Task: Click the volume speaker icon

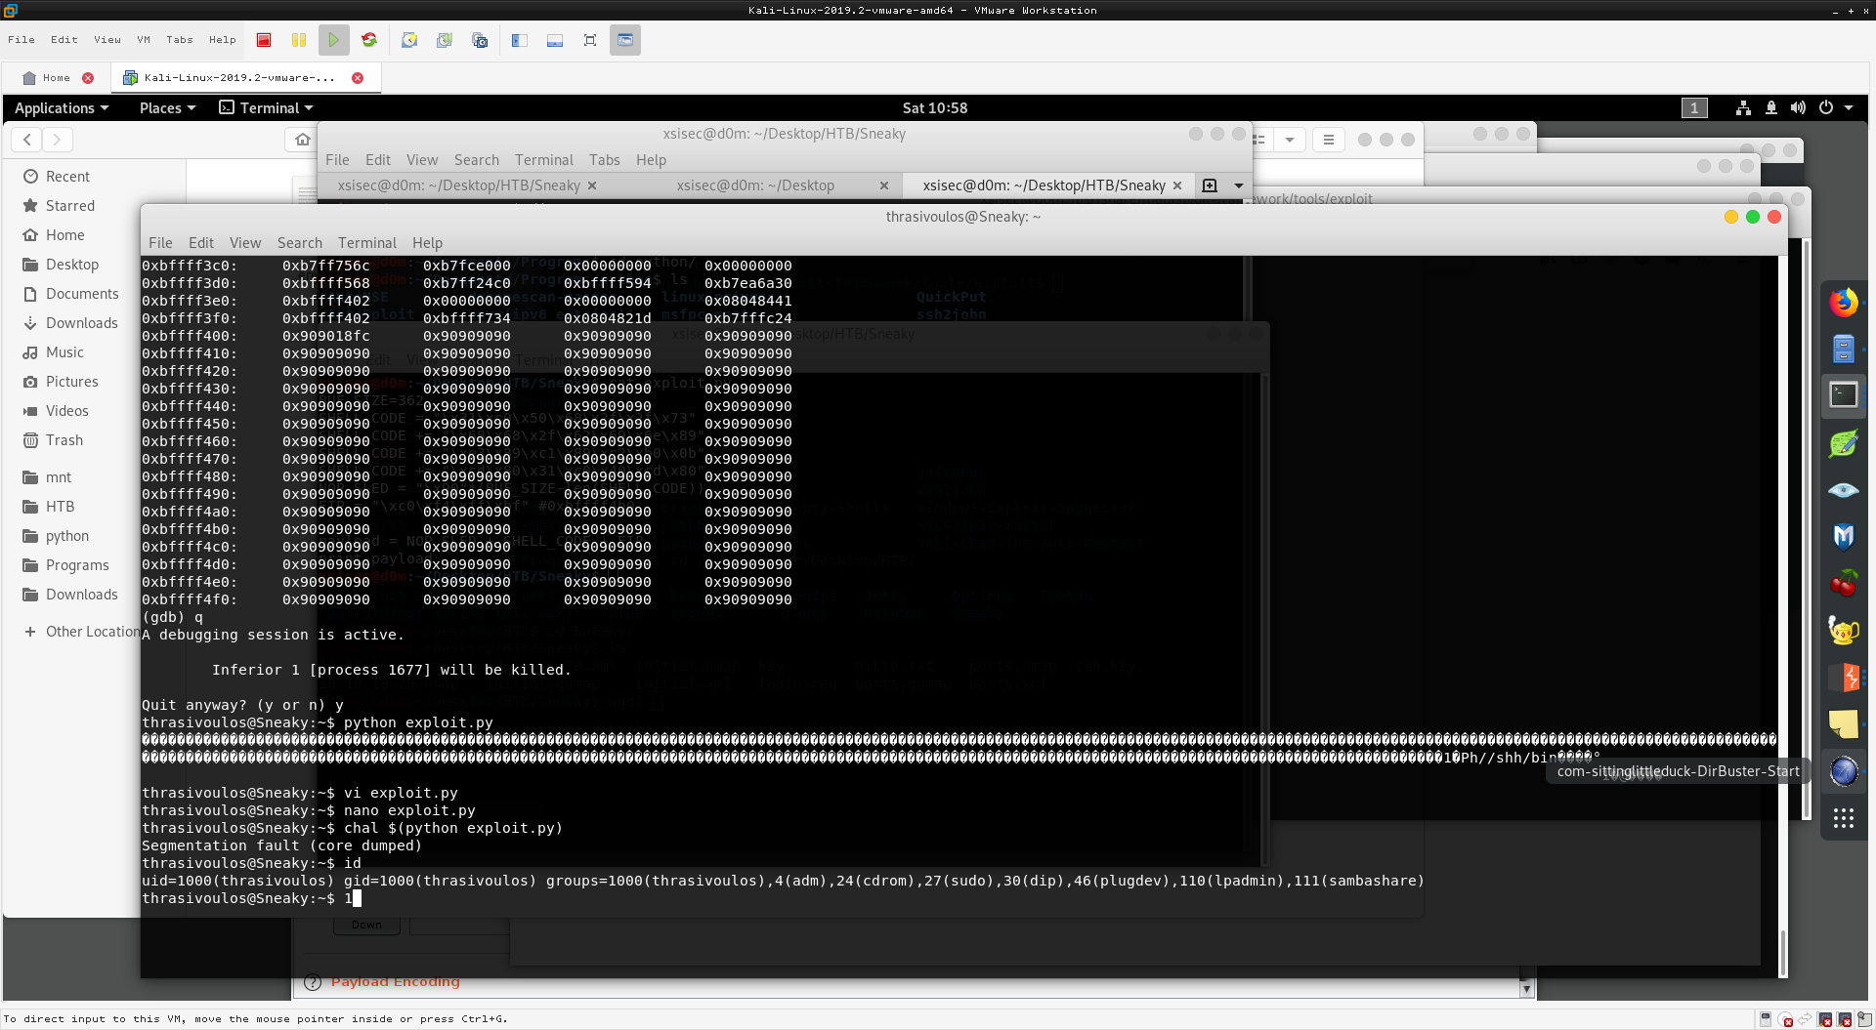Action: pyautogui.click(x=1798, y=108)
